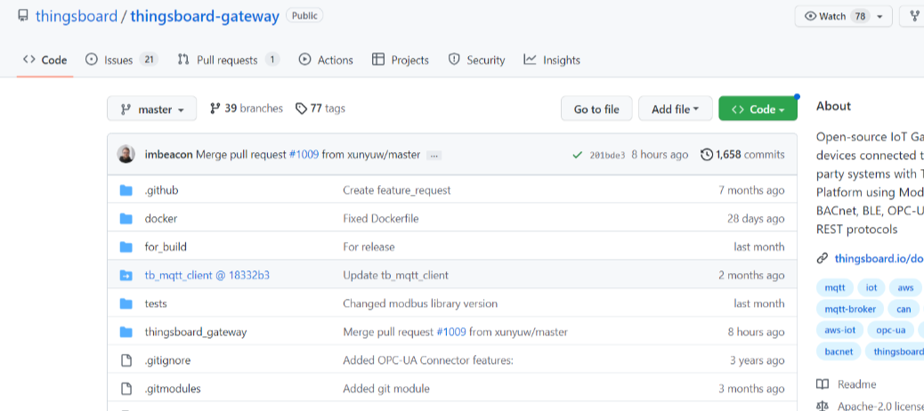This screenshot has width=924, height=411.
Task: Click the docker folder icon
Action: [x=126, y=219]
